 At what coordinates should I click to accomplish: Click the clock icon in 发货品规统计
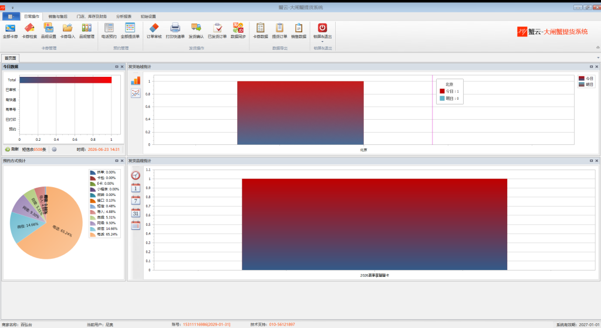tap(136, 175)
